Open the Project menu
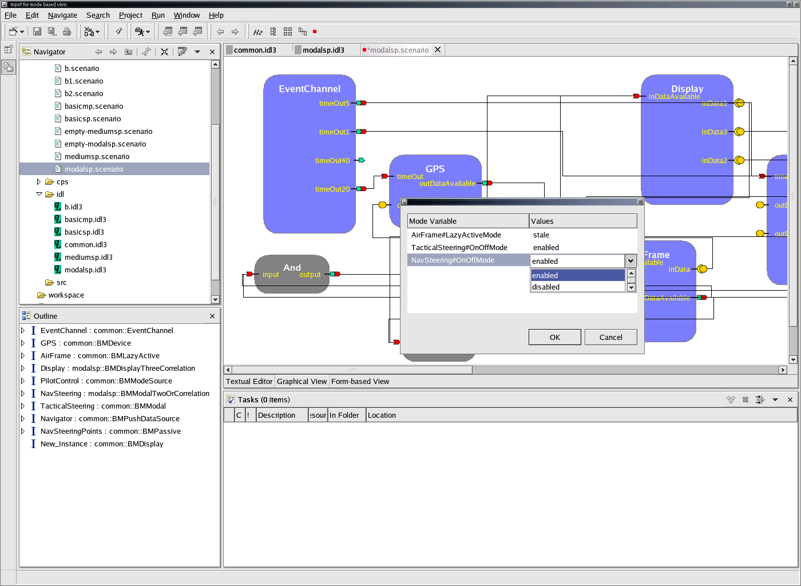 click(x=130, y=15)
